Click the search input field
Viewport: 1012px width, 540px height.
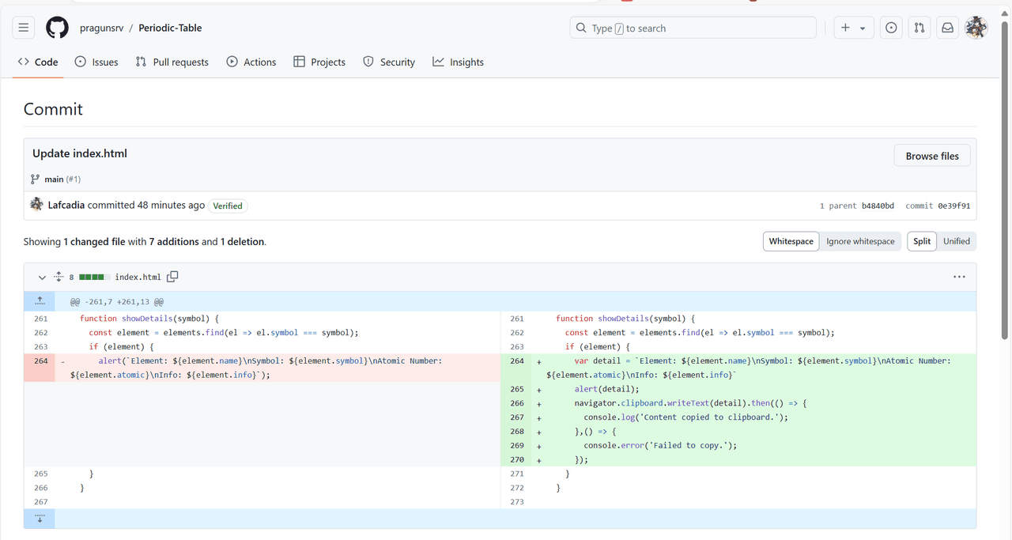693,28
